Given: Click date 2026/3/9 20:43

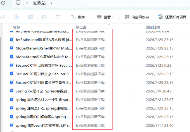Looking at the screenshot, I should (158, 91).
